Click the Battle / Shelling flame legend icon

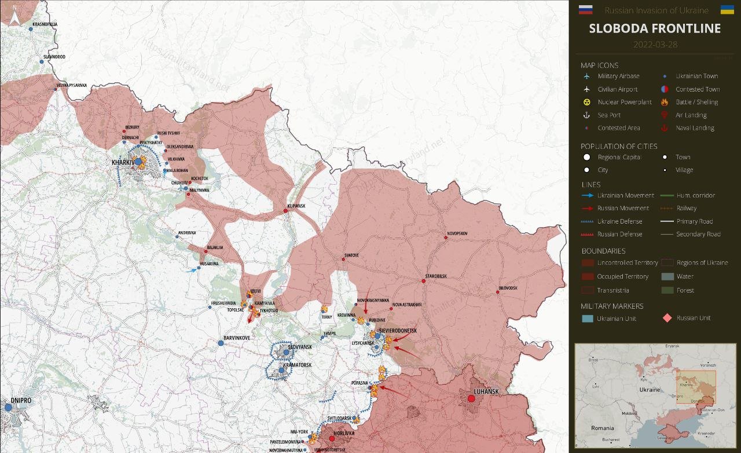[x=665, y=102]
